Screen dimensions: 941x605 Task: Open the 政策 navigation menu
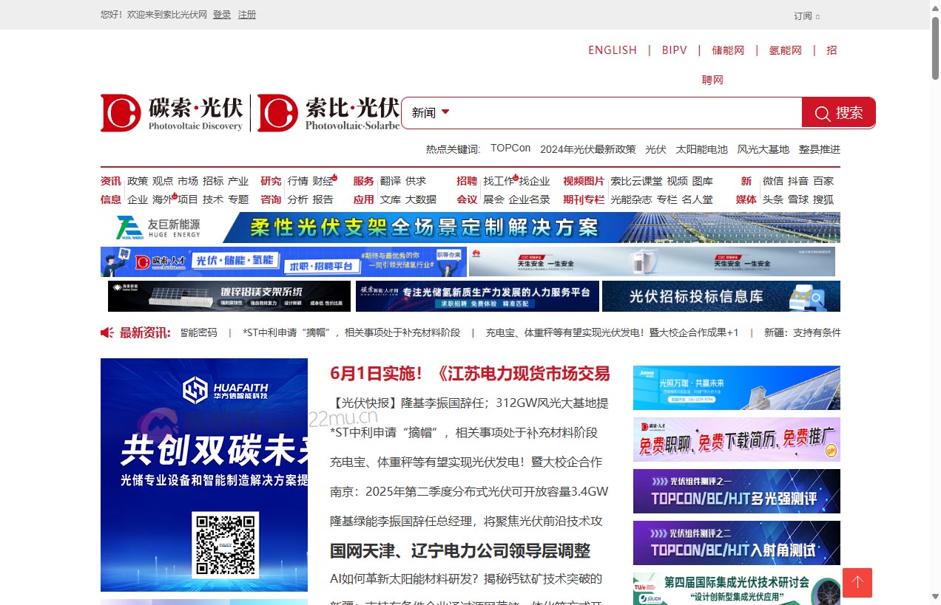tap(138, 181)
